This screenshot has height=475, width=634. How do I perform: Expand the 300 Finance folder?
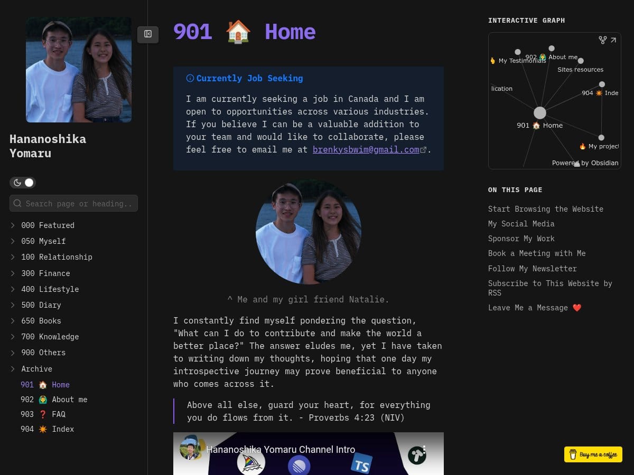click(x=13, y=273)
